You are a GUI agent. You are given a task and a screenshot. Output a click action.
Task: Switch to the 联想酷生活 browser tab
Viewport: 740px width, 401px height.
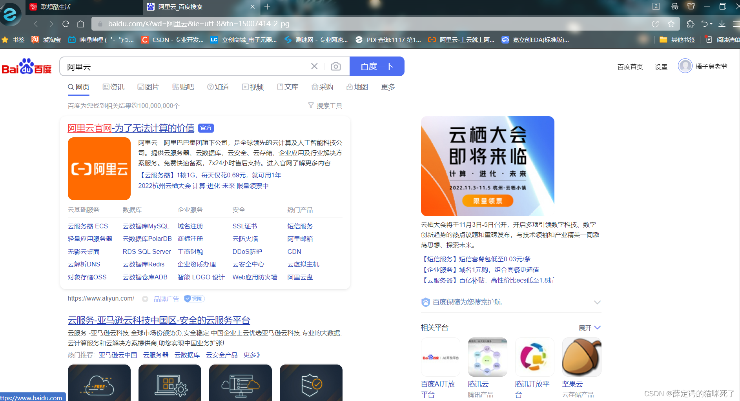84,7
